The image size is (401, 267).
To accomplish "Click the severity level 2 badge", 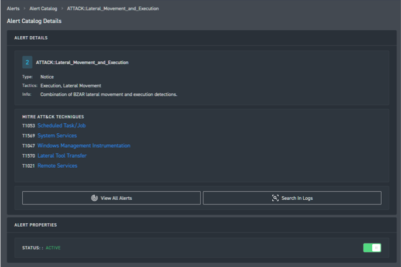I will (x=27, y=63).
